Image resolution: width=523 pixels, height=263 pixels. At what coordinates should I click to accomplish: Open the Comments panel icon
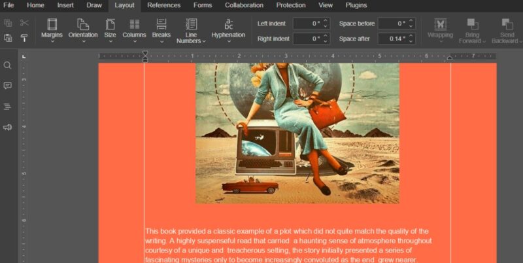pyautogui.click(x=7, y=86)
